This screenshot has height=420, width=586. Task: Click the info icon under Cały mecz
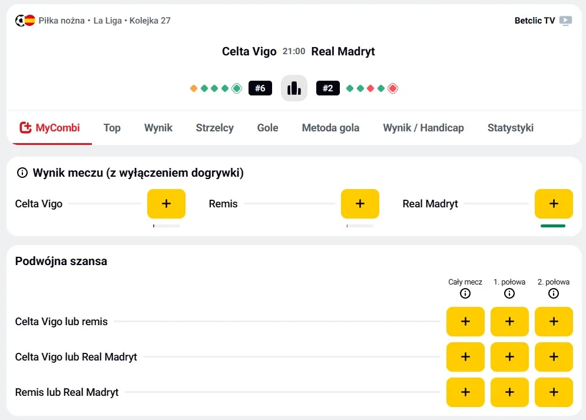click(465, 293)
